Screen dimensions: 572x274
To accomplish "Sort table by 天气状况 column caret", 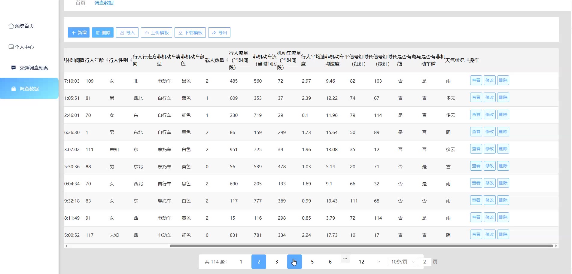I will (467, 60).
